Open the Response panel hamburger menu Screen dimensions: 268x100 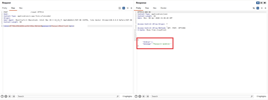tap(265, 8)
